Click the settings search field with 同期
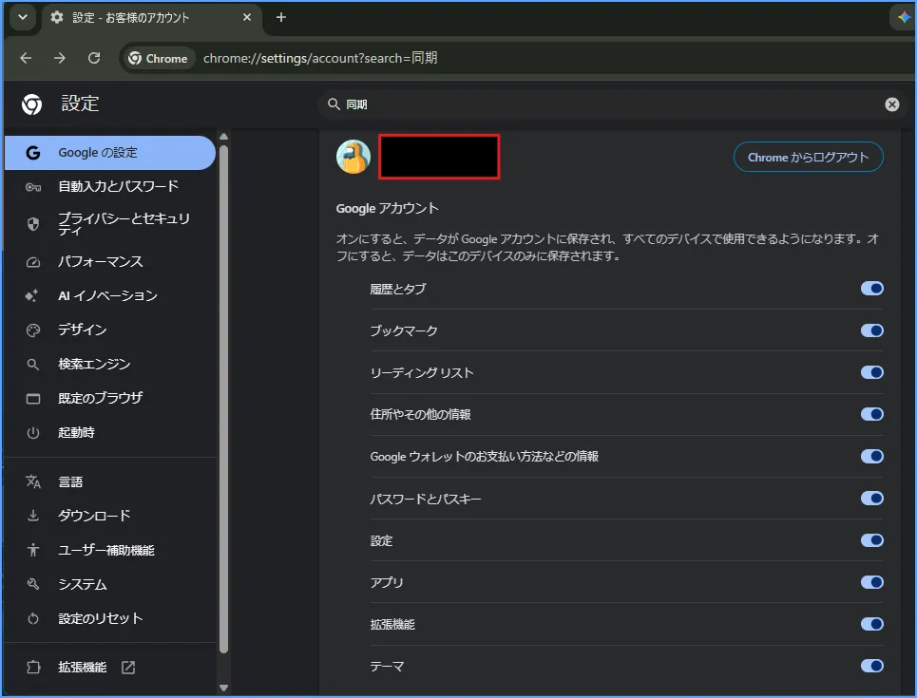This screenshot has height=698, width=917. pos(611,104)
